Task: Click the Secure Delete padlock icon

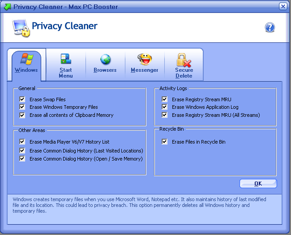Action: pyautogui.click(x=184, y=60)
